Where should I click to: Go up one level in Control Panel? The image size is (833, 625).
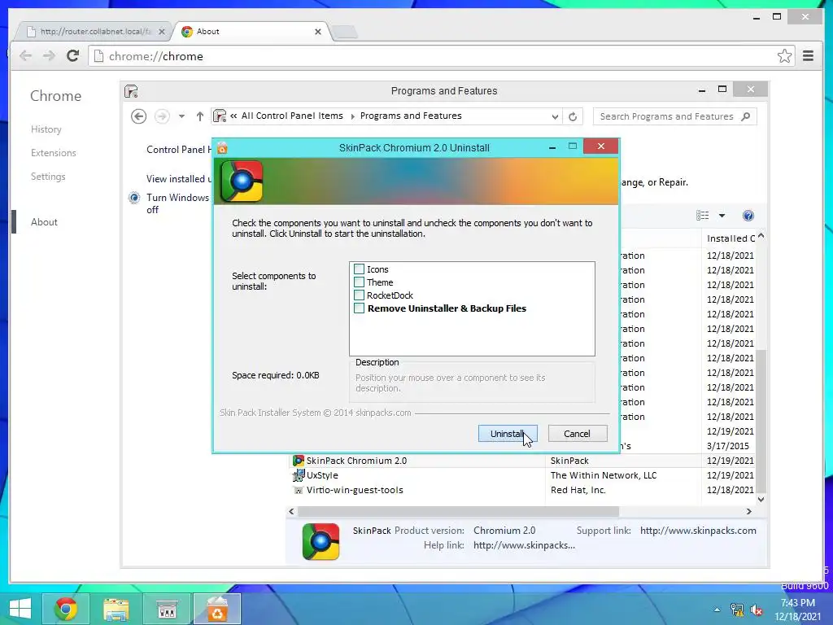coord(200,116)
